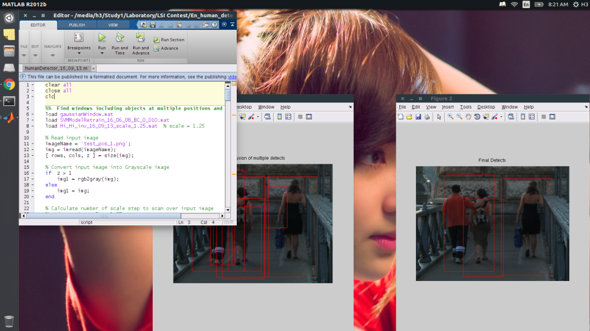Viewport: 590px width, 331px height.
Task: Click the editor horizontal scrollbar thumb
Action: coord(104,216)
